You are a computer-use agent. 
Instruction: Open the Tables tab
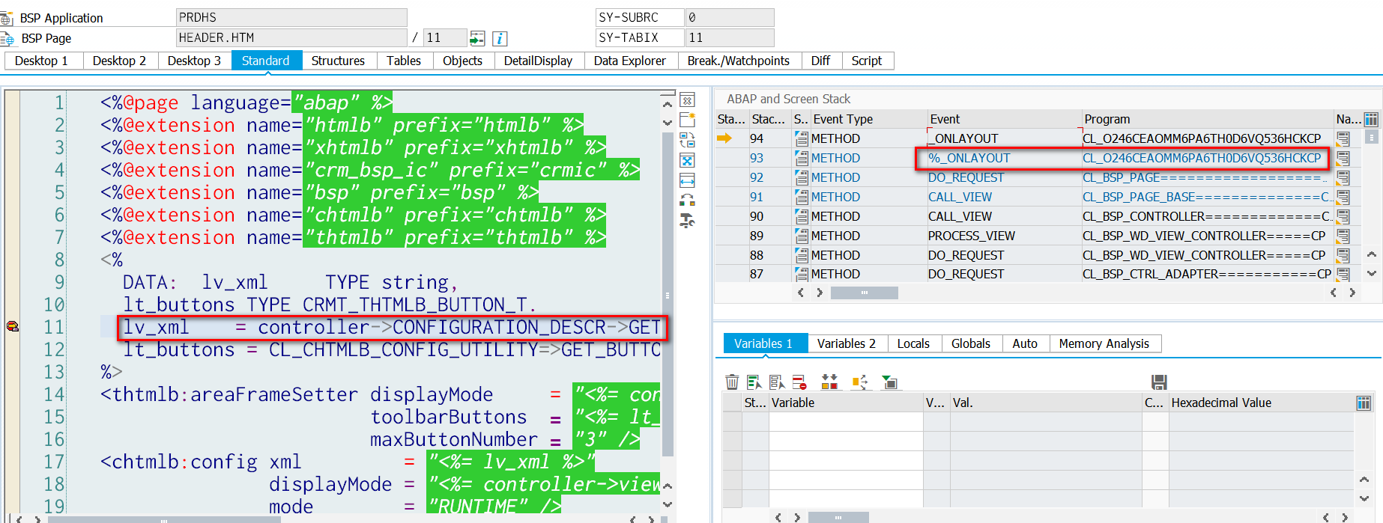404,61
